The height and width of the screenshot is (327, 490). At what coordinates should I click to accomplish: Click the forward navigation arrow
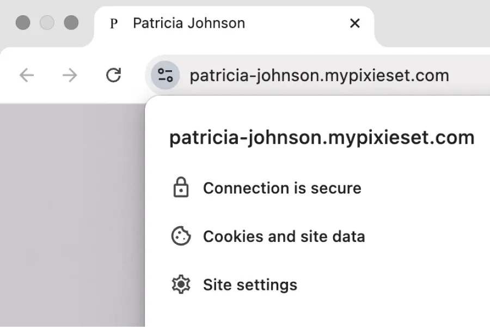(70, 76)
